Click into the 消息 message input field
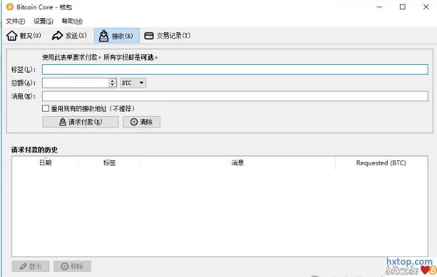 234,96
